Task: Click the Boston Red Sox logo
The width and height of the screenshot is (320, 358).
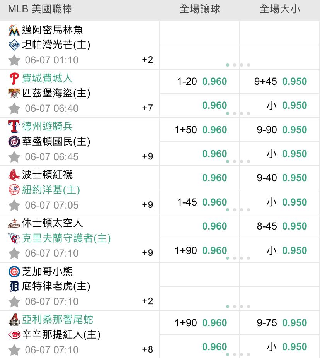Action: click(14, 175)
